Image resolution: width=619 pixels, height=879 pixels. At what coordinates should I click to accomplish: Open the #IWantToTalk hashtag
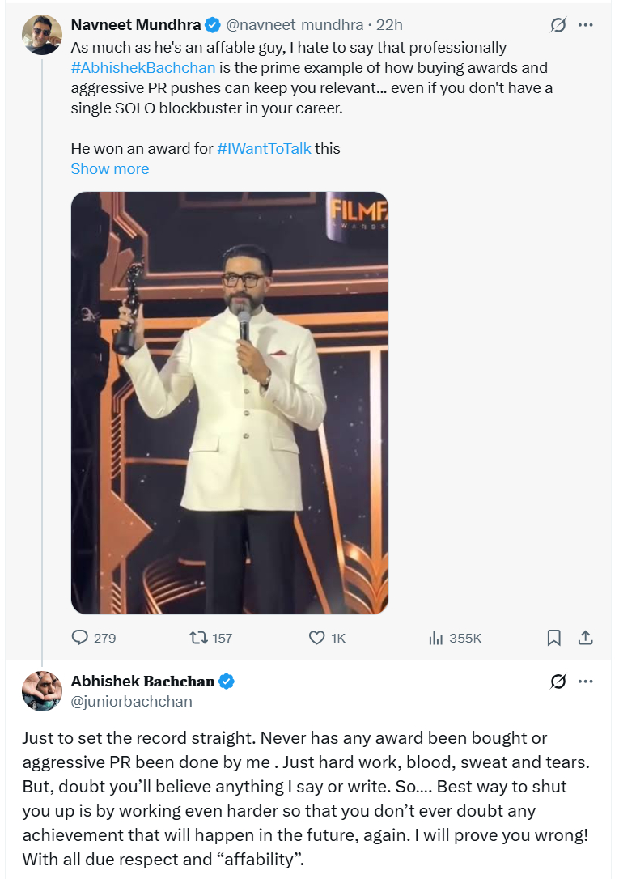click(264, 149)
